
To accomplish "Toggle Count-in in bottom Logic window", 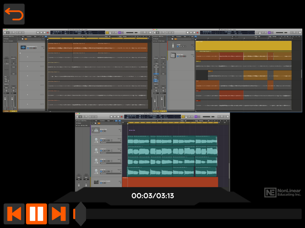I will (196, 117).
